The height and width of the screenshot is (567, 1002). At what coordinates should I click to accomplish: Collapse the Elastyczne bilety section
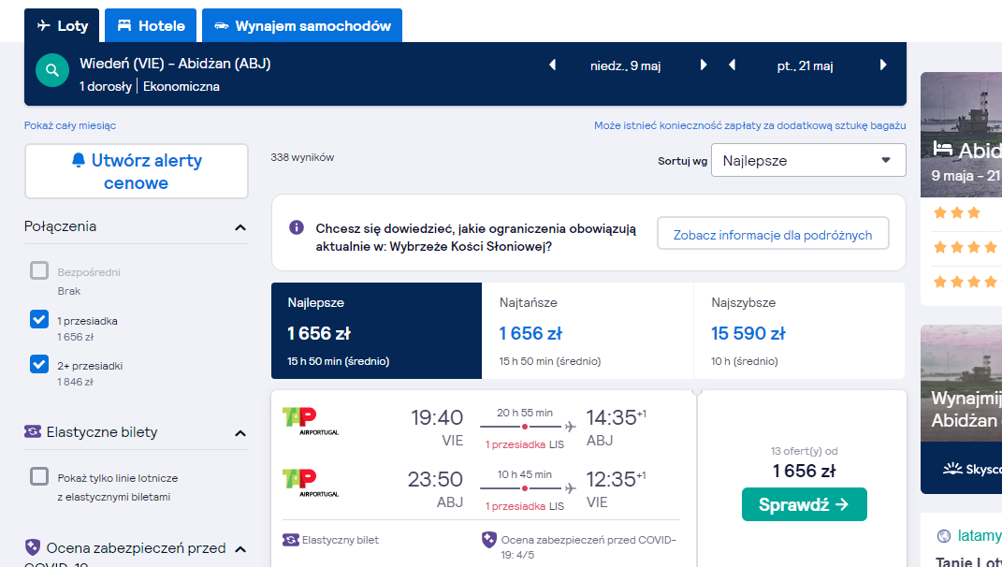pyautogui.click(x=240, y=433)
